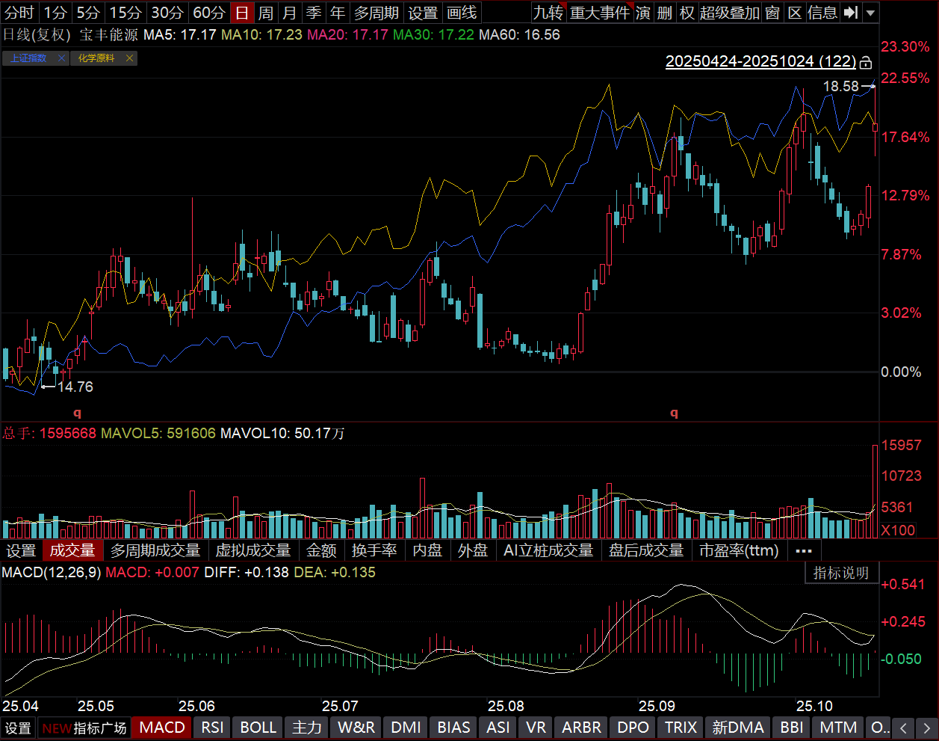Screen dimensions: 939x741
Task: Toggle the 九转 indicator display
Action: point(548,13)
